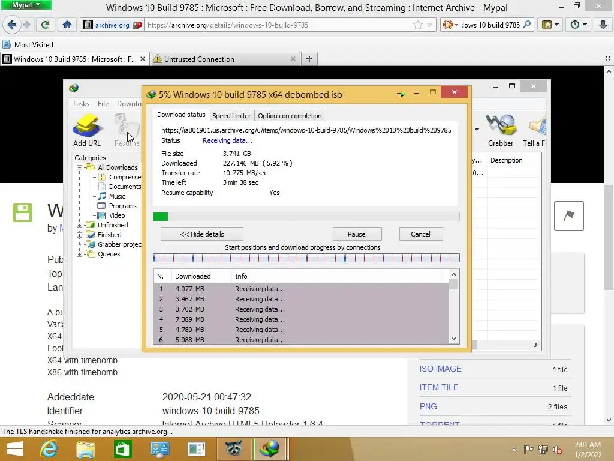Open the File menu in IDM
The height and width of the screenshot is (461, 614).
pyautogui.click(x=103, y=103)
